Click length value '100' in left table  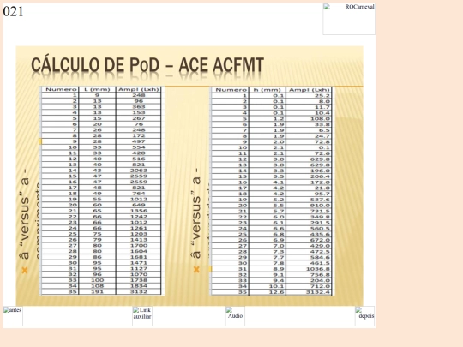tap(97, 280)
